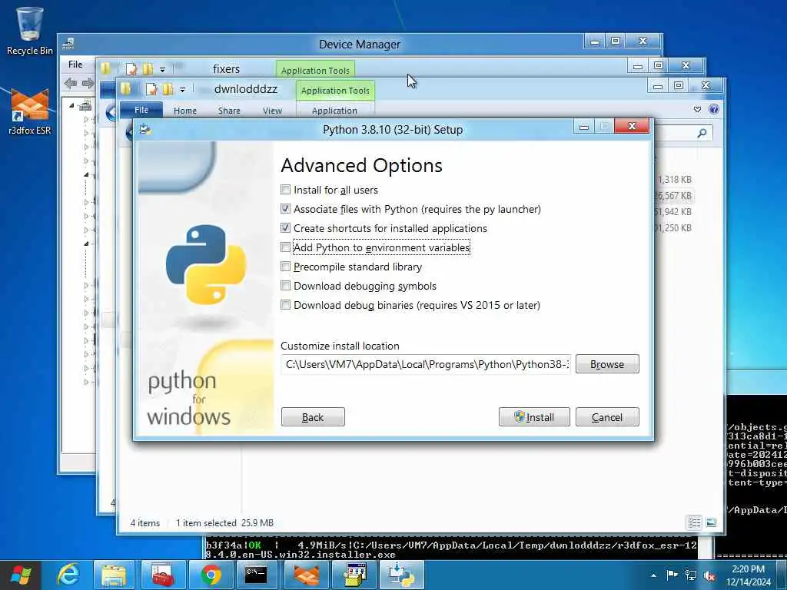Switch to Command Prompt in taskbar
The height and width of the screenshot is (590, 787).
click(x=256, y=575)
